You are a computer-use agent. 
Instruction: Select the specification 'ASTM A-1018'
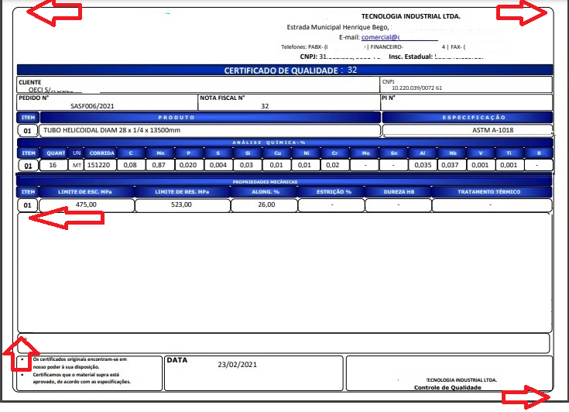pyautogui.click(x=493, y=130)
